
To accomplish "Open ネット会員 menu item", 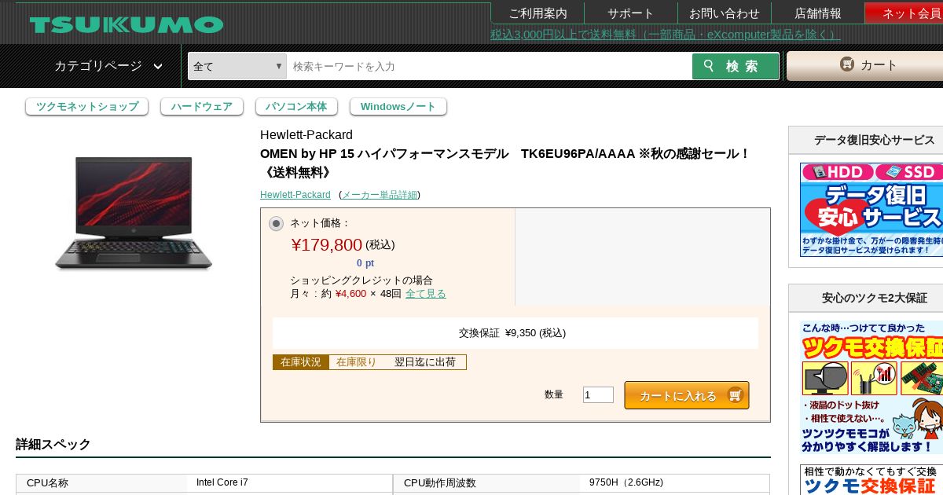I will pyautogui.click(x=904, y=13).
